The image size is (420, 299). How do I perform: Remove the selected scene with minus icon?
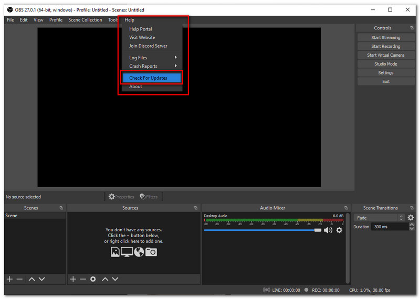(x=19, y=279)
